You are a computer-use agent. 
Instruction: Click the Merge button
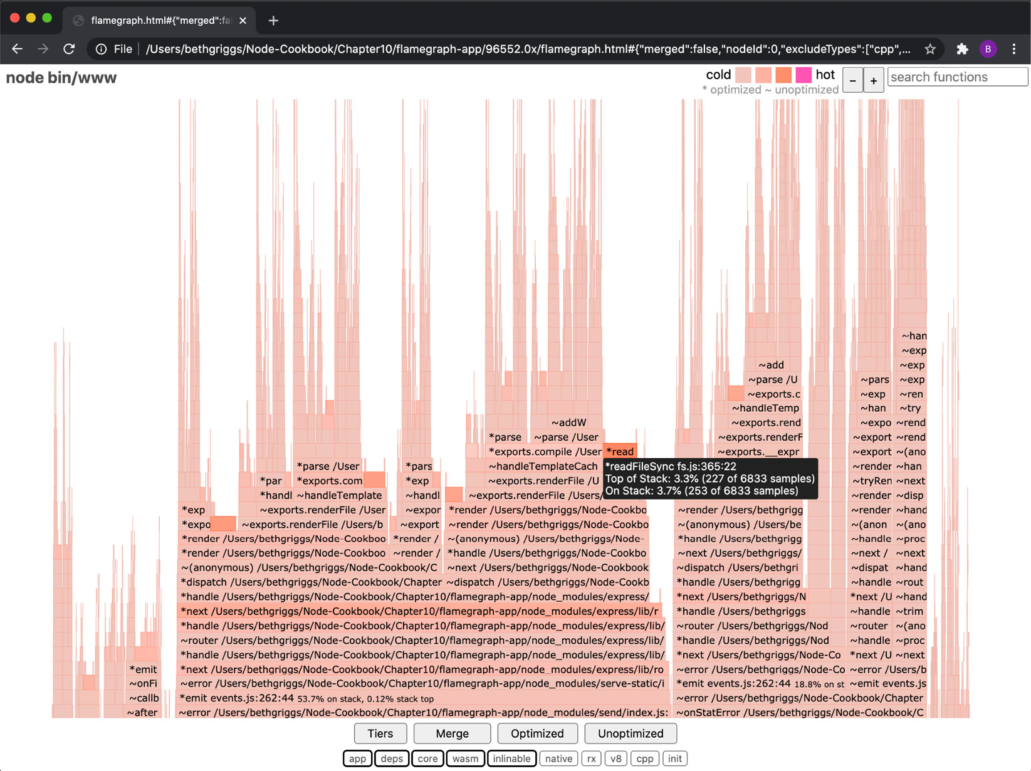tap(452, 733)
